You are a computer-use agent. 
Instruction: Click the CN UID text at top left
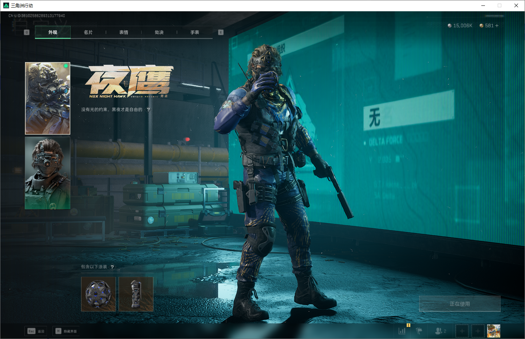click(x=37, y=16)
